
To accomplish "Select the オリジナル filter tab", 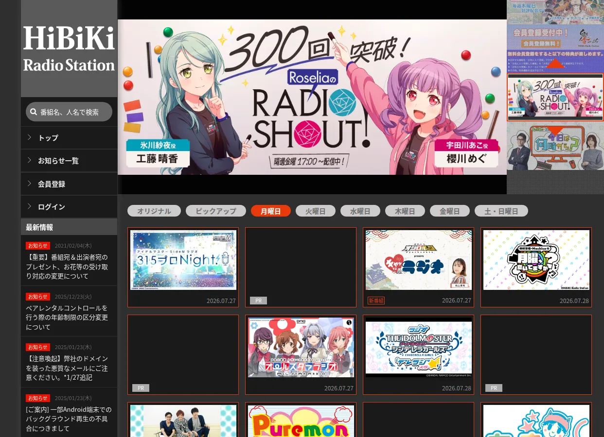I will (x=154, y=211).
